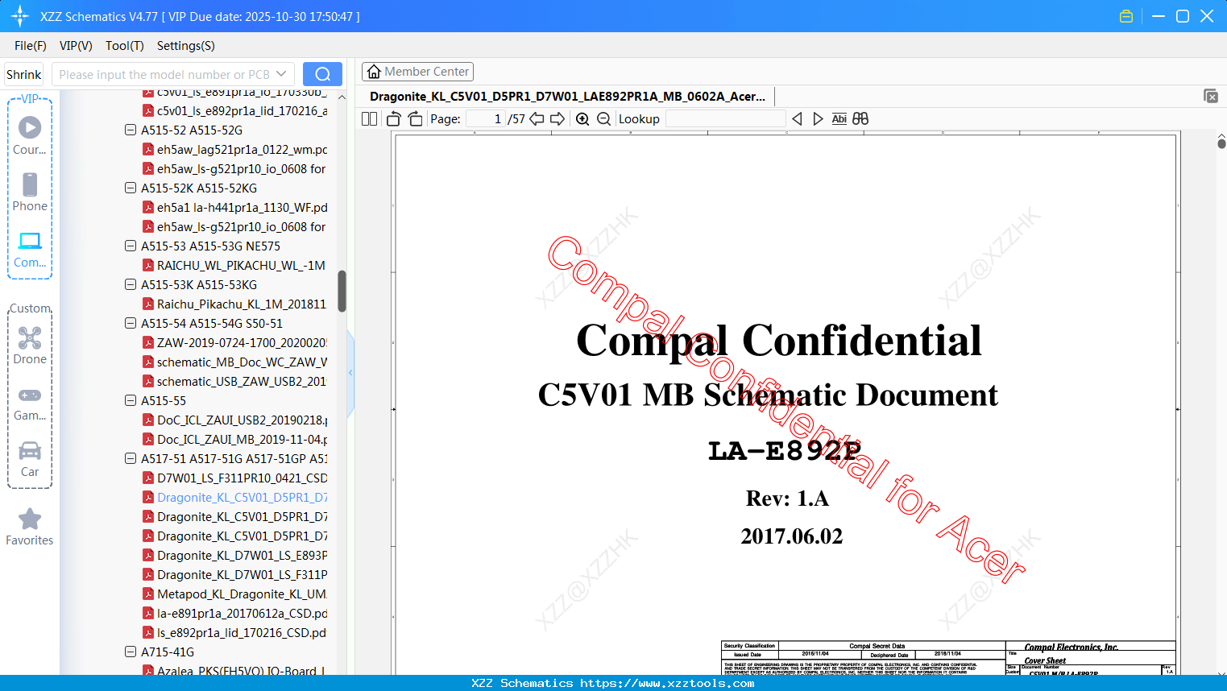
Task: Click the binoculars search icon
Action: tap(860, 119)
